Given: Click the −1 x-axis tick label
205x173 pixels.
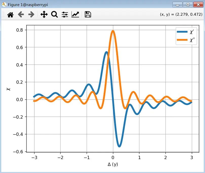Looking at the screenshot, I should tap(87, 158).
